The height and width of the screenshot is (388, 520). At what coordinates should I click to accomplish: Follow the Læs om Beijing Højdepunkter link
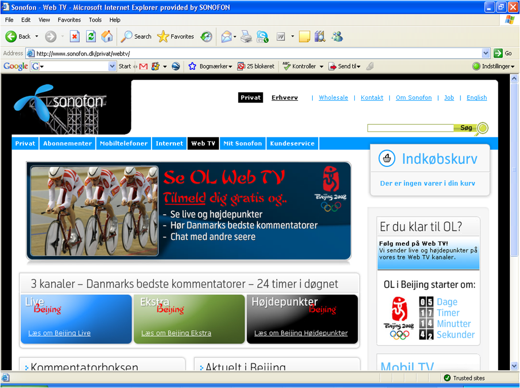tap(301, 333)
